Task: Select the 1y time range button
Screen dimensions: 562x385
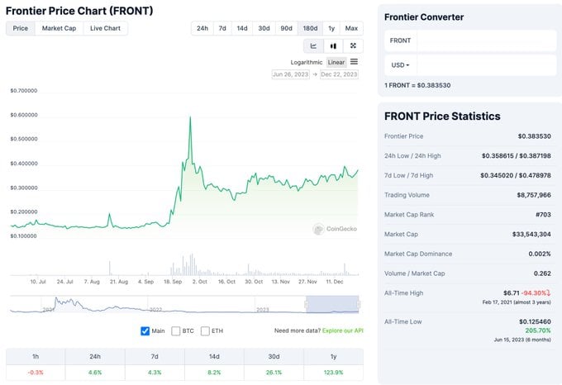Action: pyautogui.click(x=331, y=28)
